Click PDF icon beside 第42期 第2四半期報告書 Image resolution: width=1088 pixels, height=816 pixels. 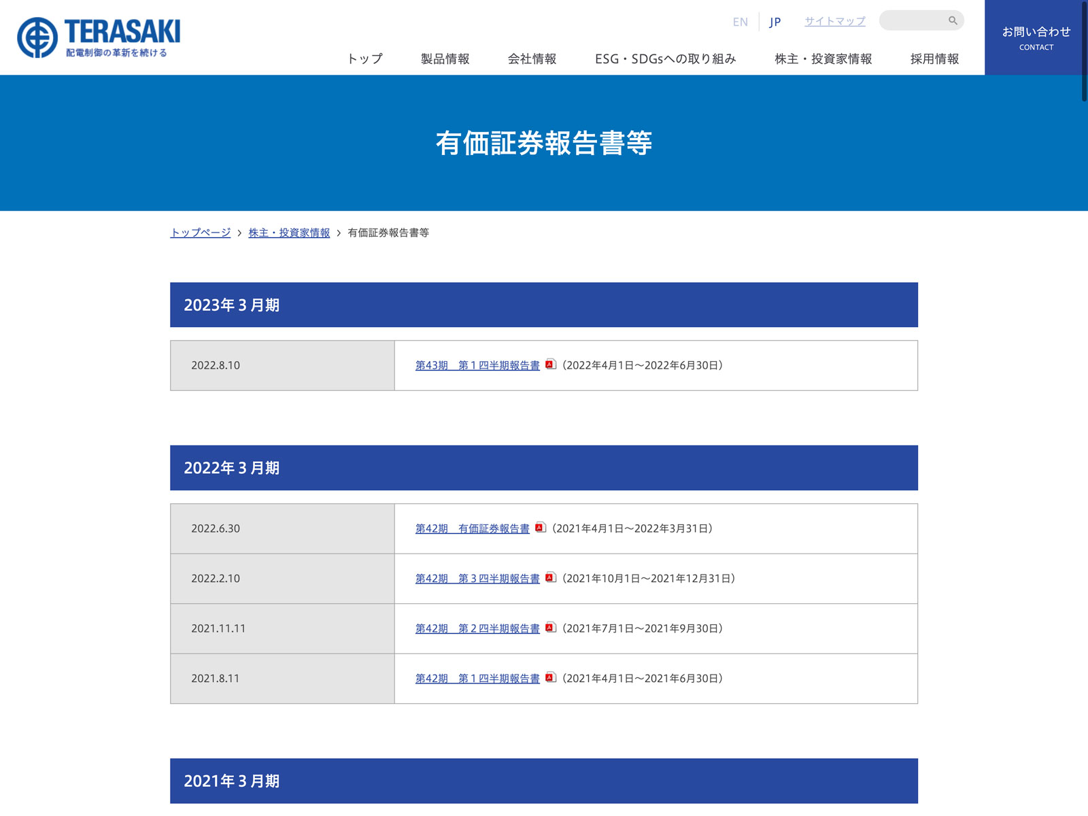click(x=551, y=628)
